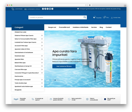Image resolution: width=132 pixels, height=112 pixels.
Task: Click the transport info icon
Action: coord(78,9)
